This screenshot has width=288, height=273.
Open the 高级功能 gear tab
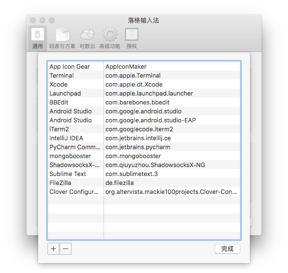point(110,39)
